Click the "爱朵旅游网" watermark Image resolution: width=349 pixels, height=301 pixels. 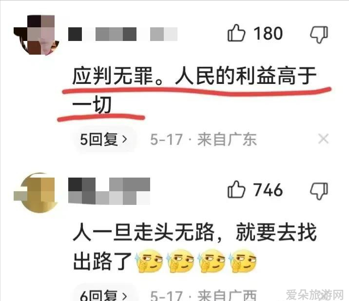click(x=315, y=295)
